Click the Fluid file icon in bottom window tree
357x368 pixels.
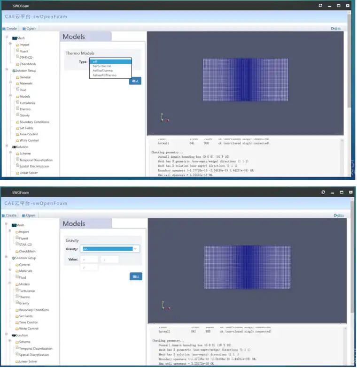[x=17, y=277]
